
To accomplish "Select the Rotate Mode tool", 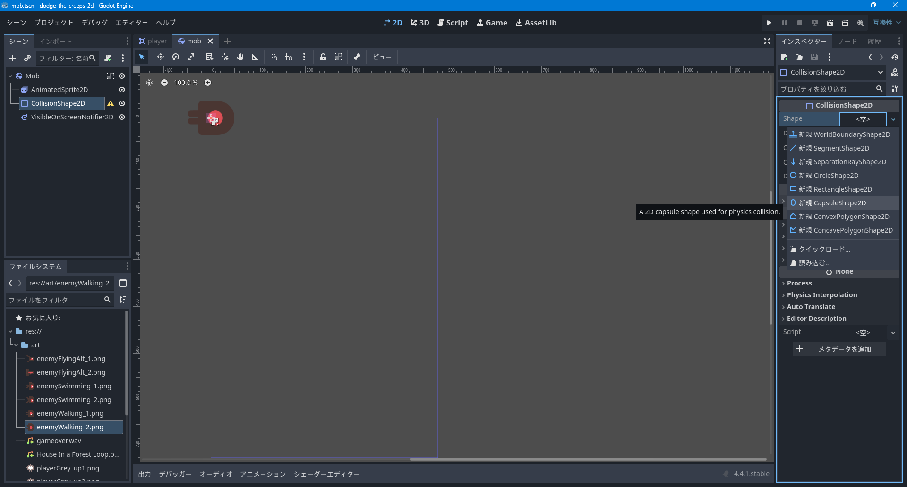I will click(x=176, y=57).
